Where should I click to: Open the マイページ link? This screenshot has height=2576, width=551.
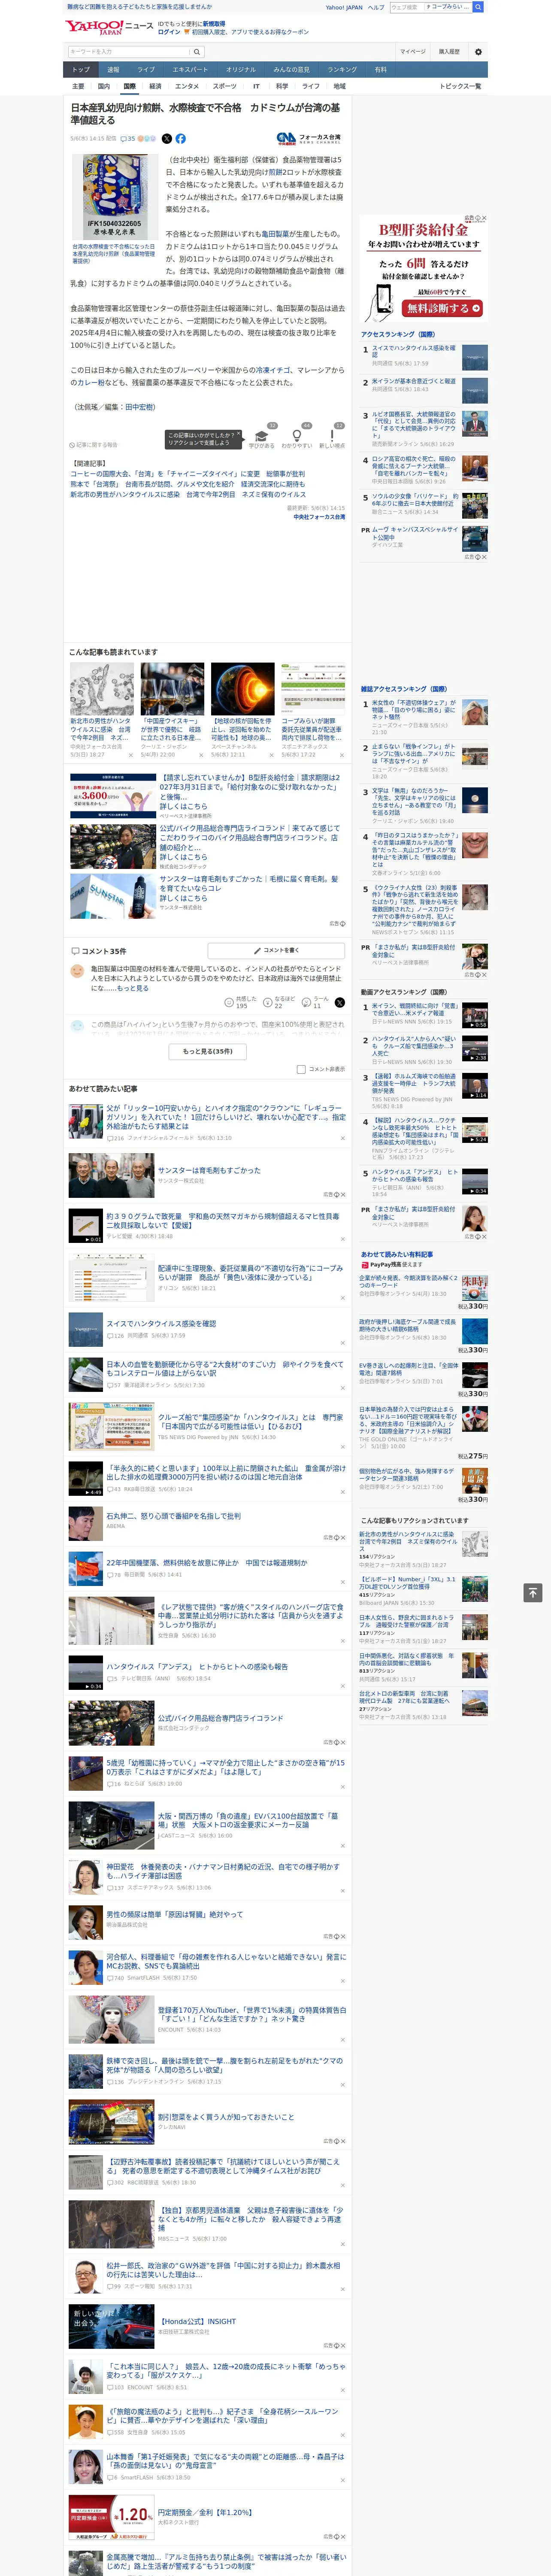coord(412,52)
